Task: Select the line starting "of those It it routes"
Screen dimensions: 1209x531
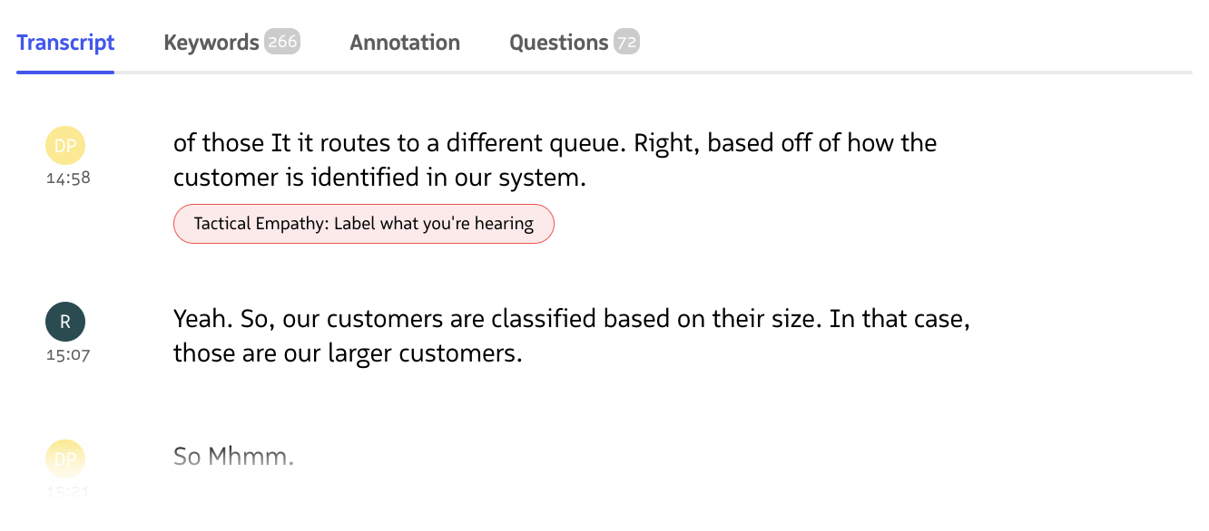Action: pyautogui.click(x=555, y=143)
